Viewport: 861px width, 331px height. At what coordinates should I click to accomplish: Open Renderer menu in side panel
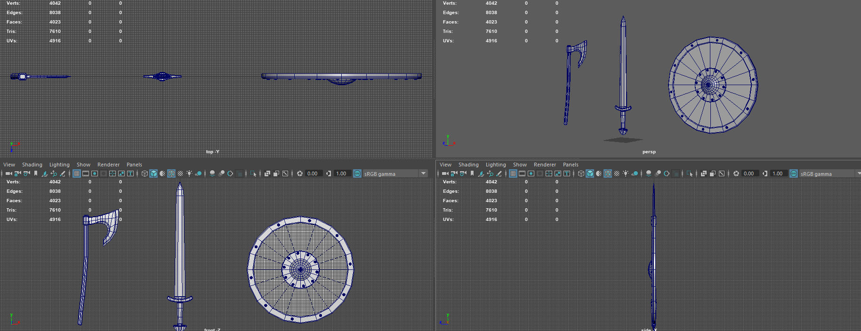pos(545,165)
